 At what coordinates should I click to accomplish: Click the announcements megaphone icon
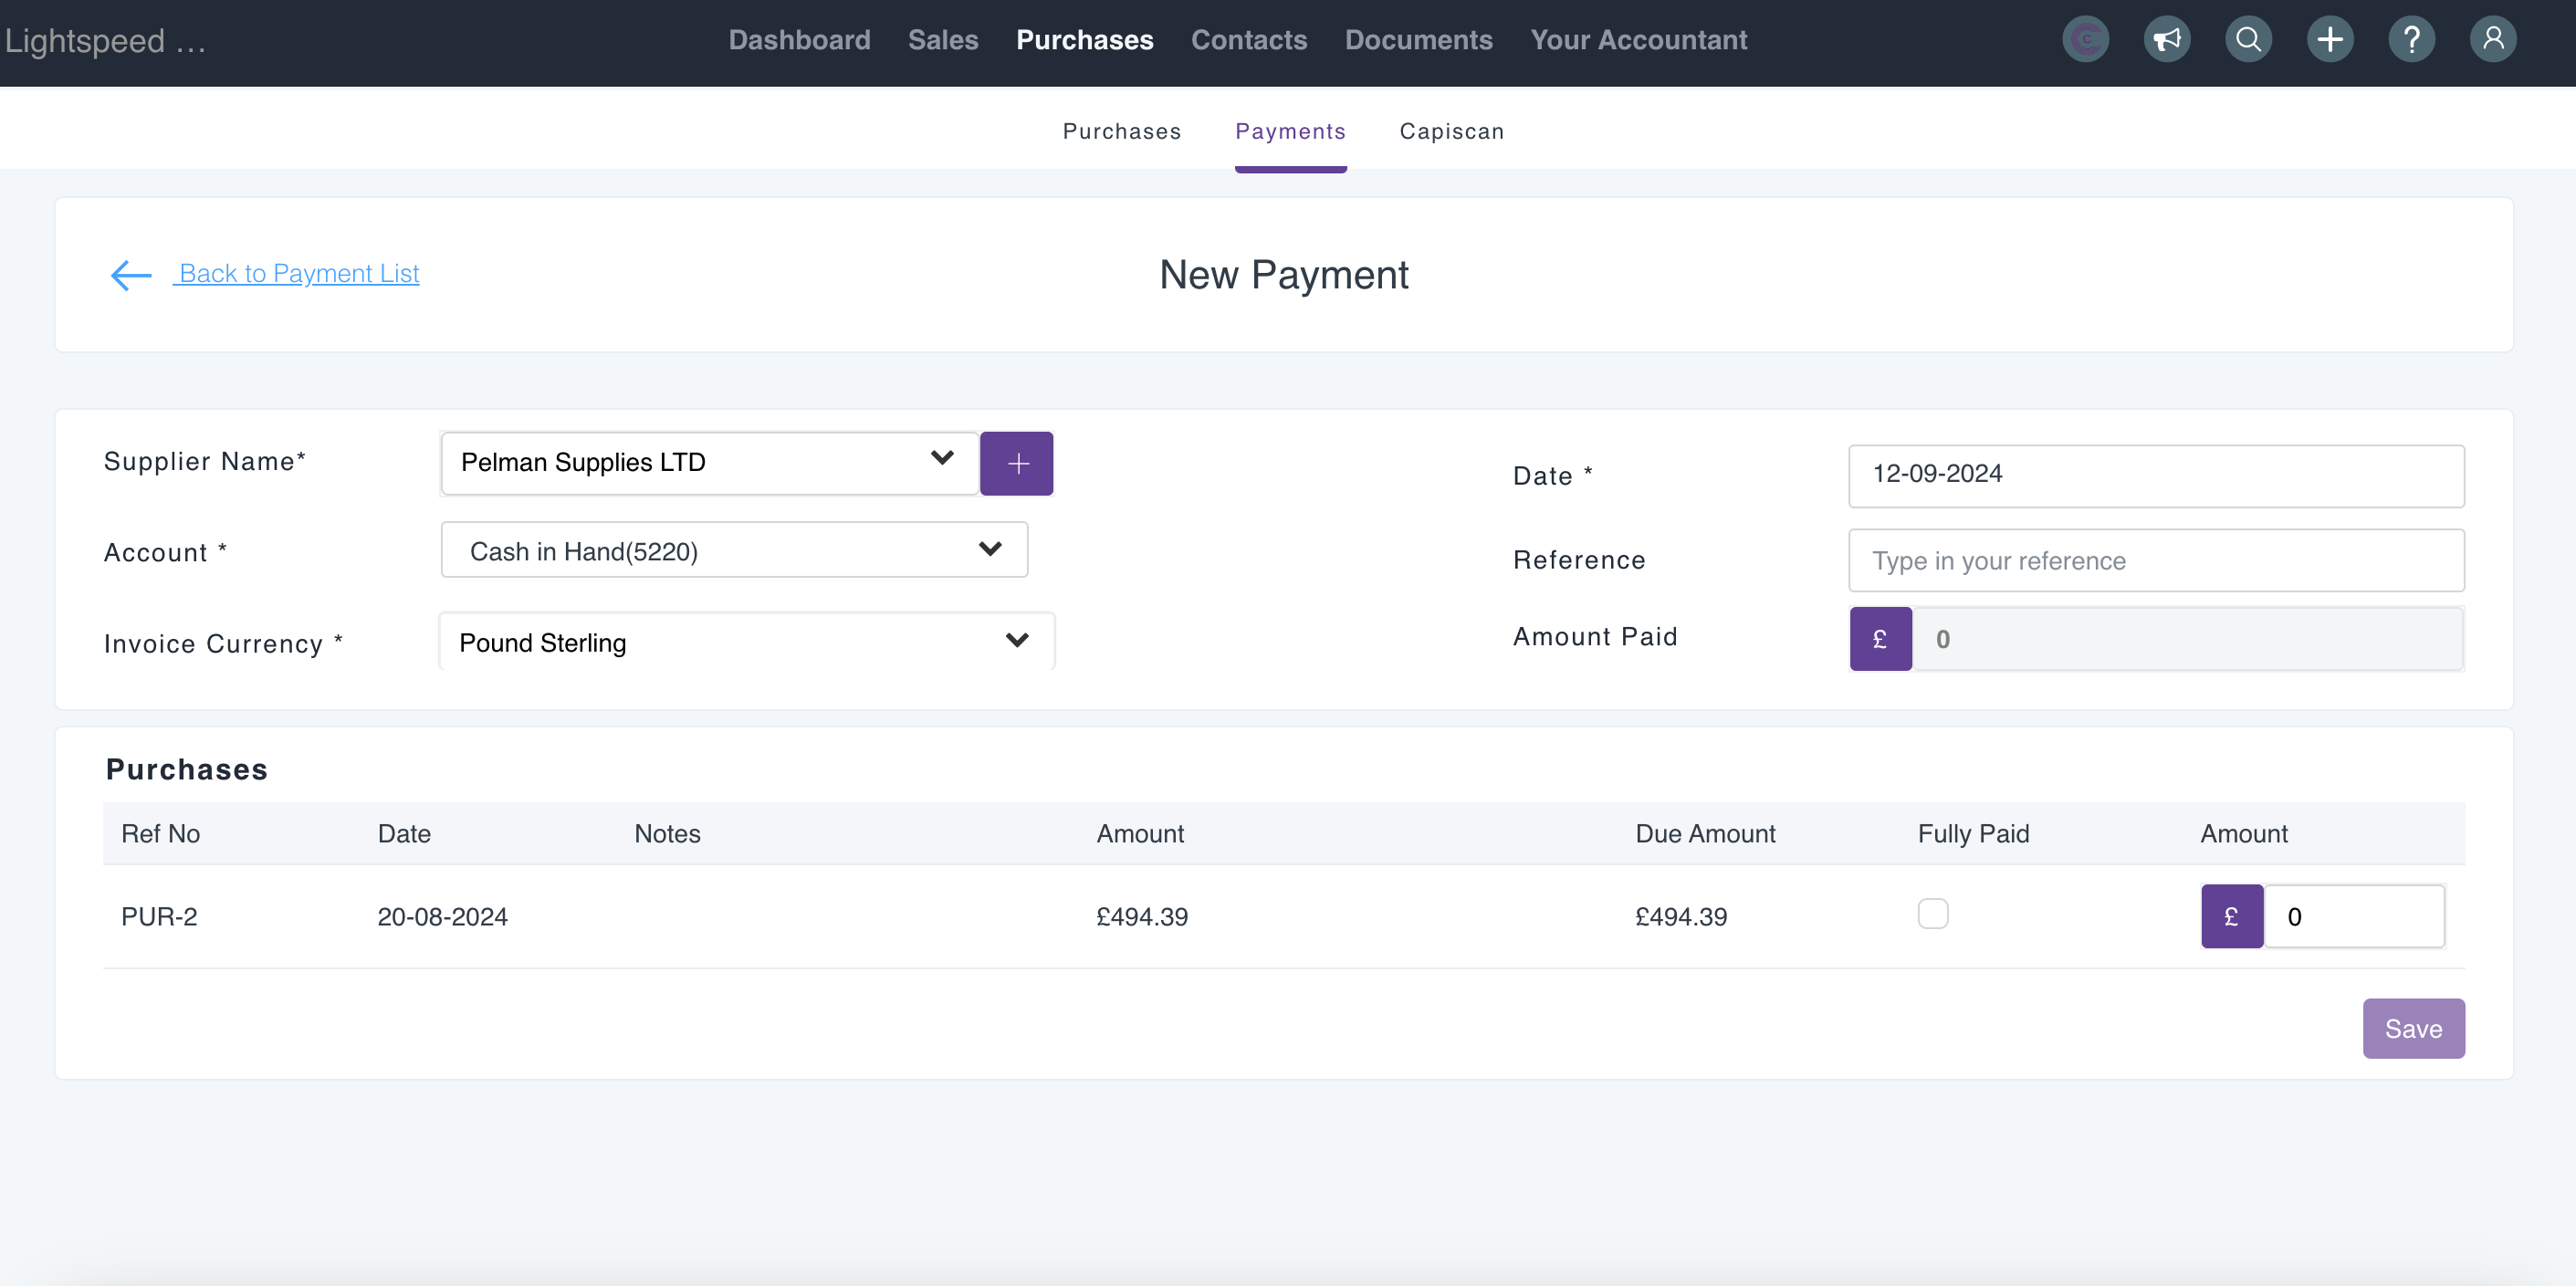[x=2167, y=40]
